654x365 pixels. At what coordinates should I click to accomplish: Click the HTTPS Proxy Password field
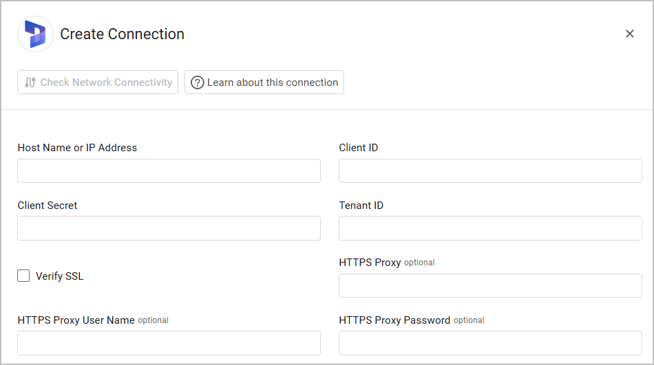click(x=490, y=343)
